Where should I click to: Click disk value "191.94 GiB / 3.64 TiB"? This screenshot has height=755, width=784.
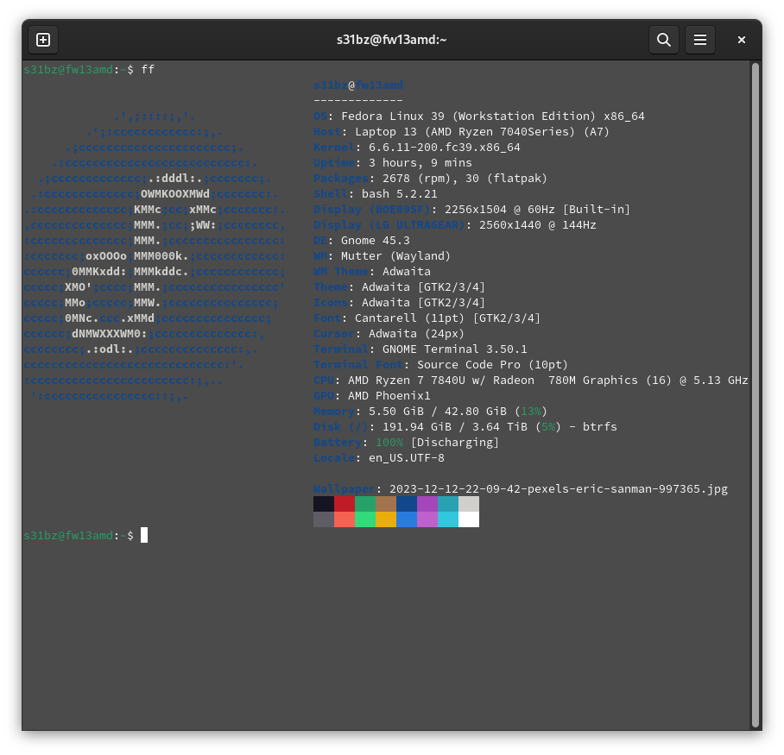[x=455, y=427]
